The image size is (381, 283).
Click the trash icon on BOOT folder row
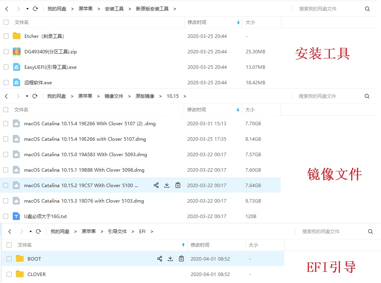(x=181, y=259)
